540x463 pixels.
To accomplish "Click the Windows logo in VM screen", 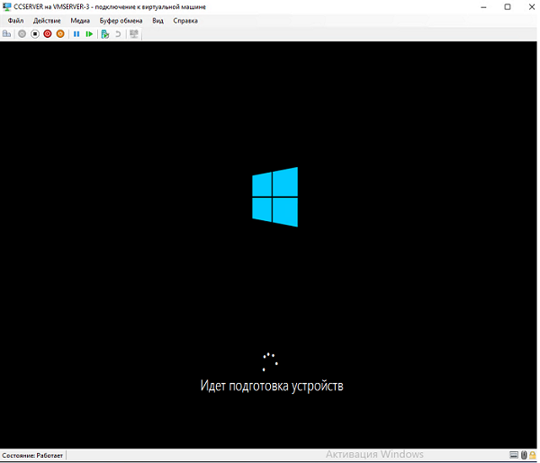I will point(274,197).
